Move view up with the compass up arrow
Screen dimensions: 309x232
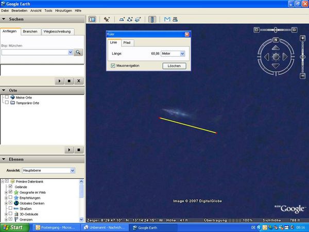coord(276,48)
